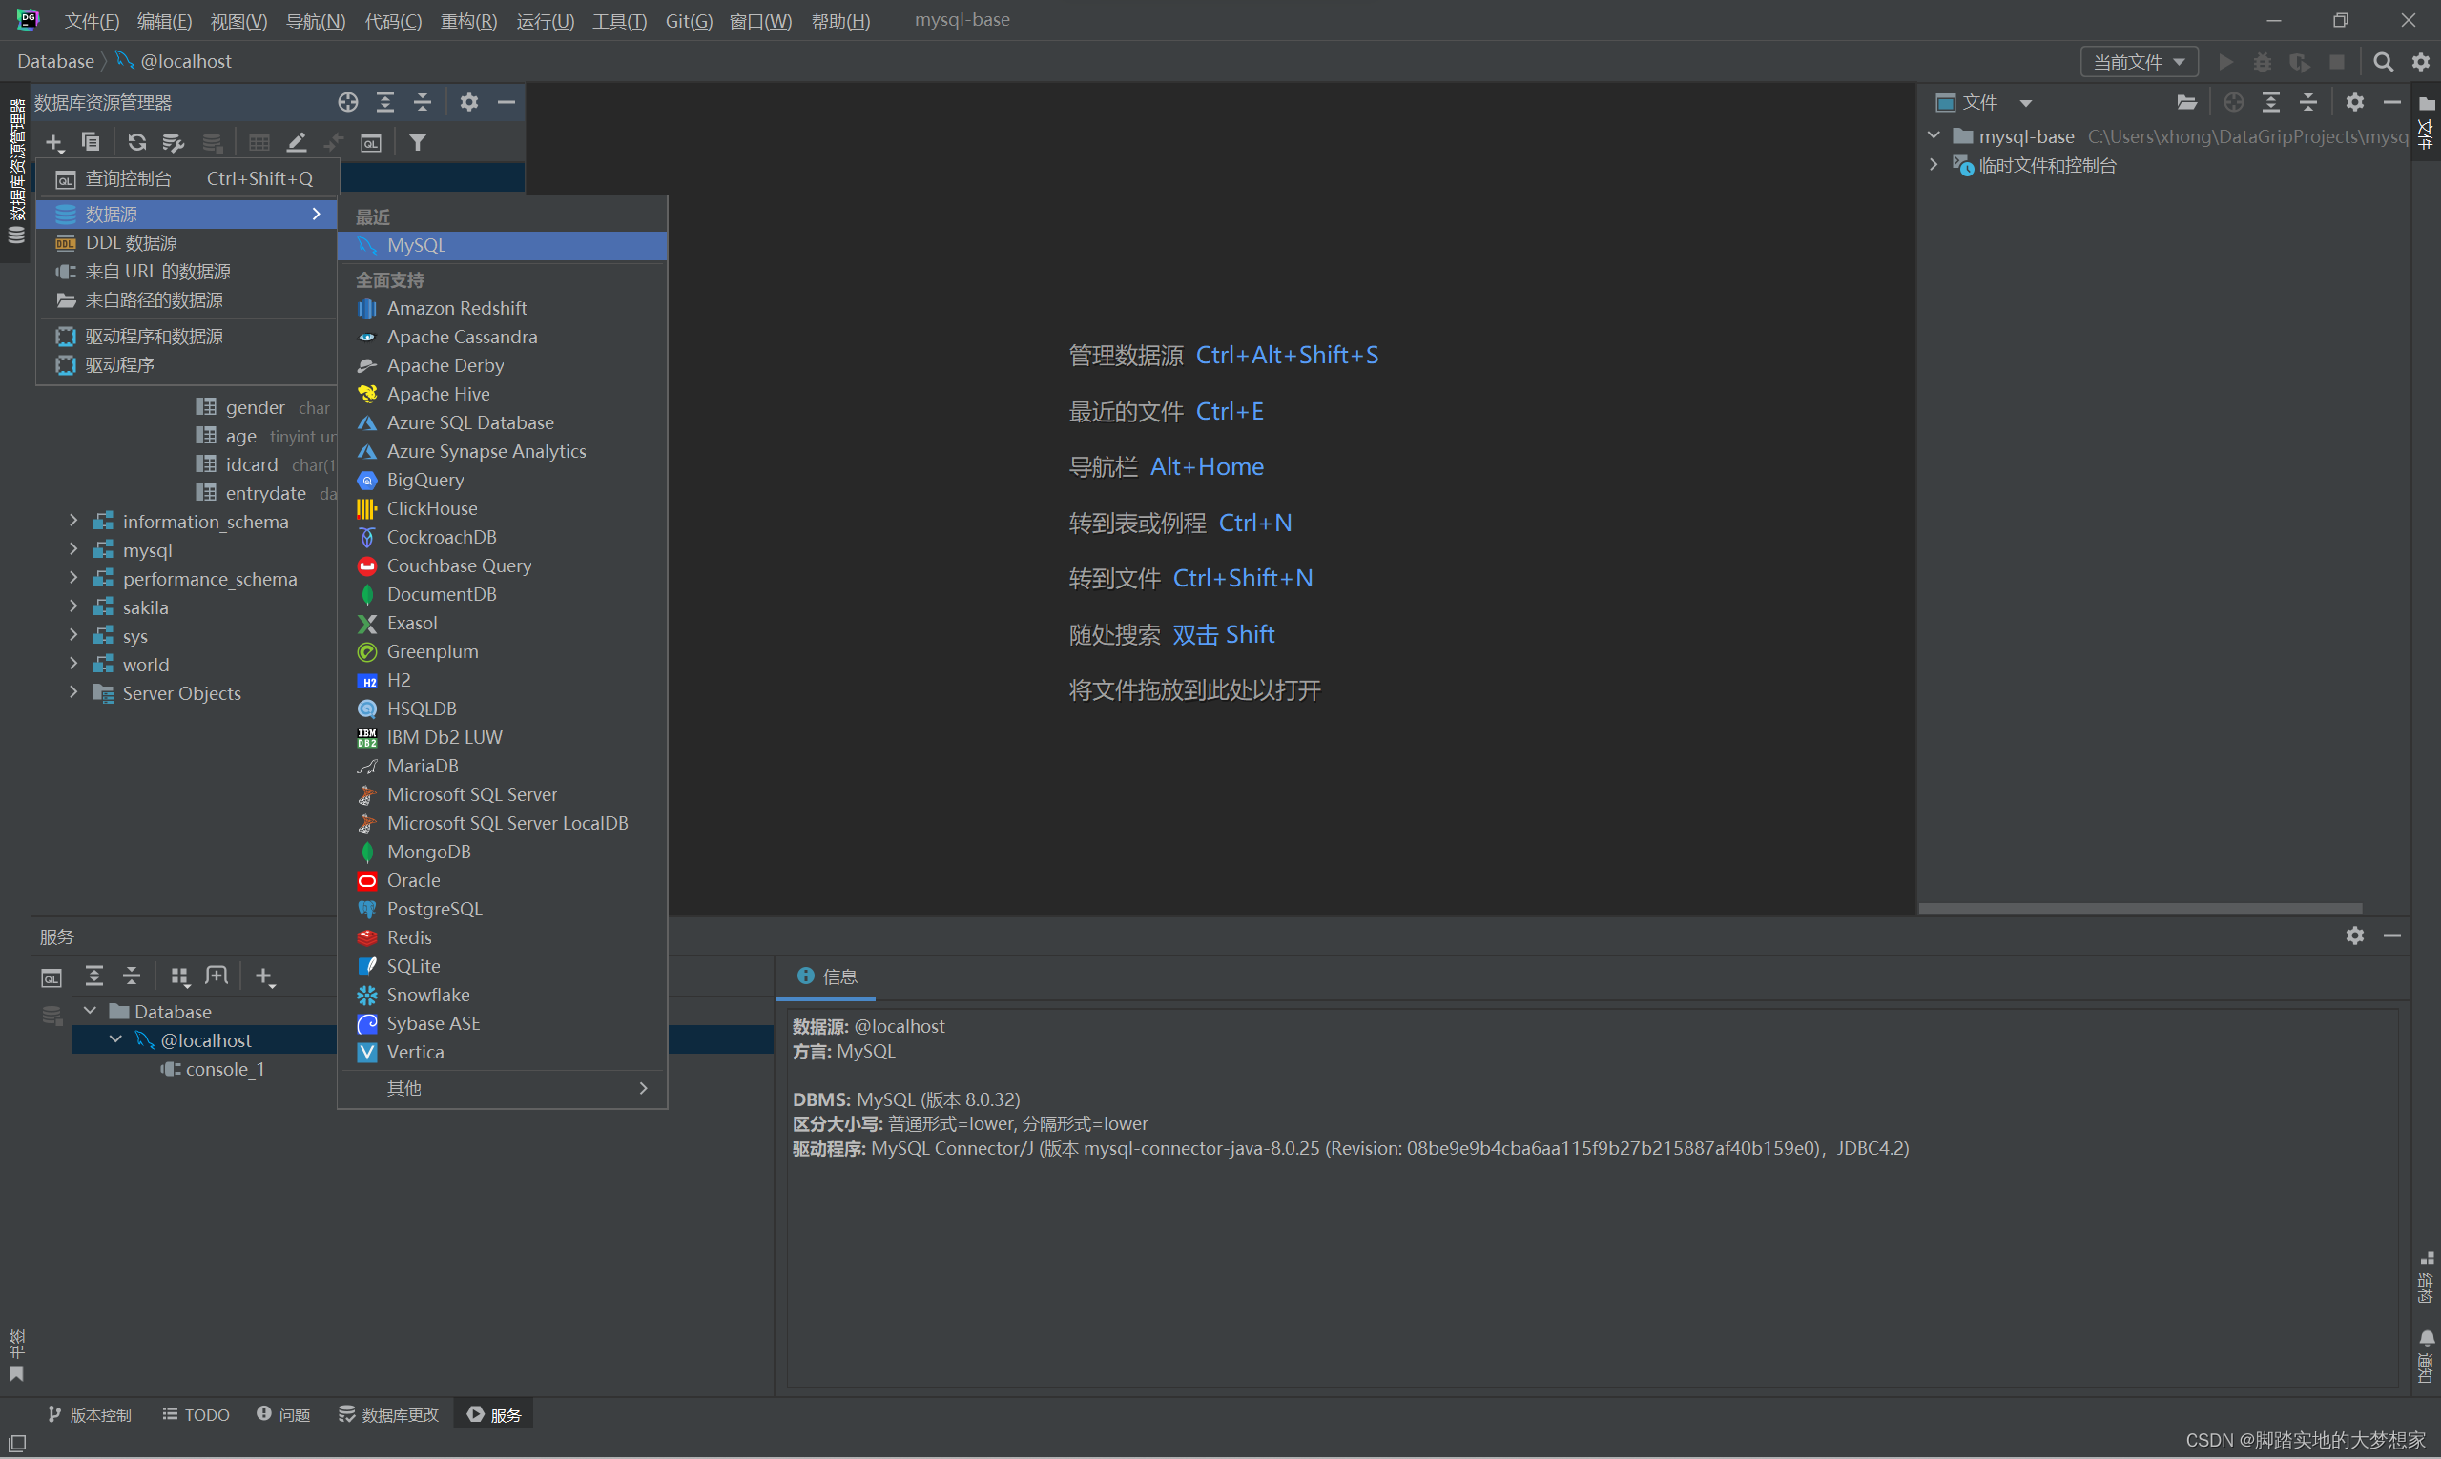This screenshot has height=1459, width=2441.
Task: Open query console icon in services toolbar
Action: click(x=52, y=977)
